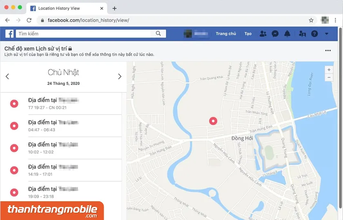Click the Facebook logo icon

(x=9, y=34)
